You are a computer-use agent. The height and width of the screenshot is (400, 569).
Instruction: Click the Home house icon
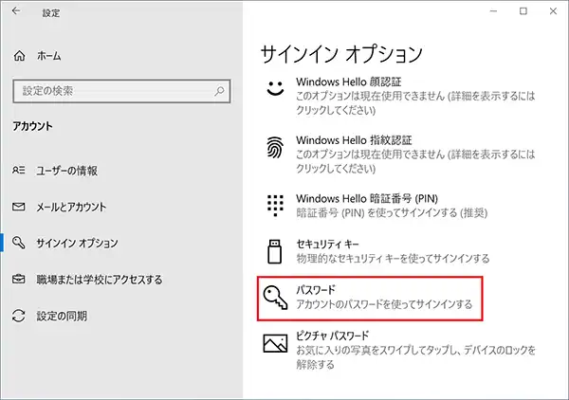[20, 56]
